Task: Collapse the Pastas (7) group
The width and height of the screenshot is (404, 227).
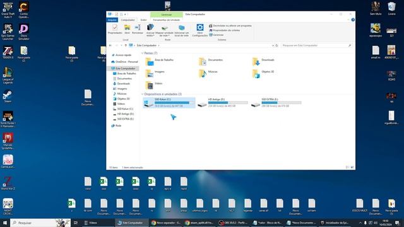Action: point(142,53)
